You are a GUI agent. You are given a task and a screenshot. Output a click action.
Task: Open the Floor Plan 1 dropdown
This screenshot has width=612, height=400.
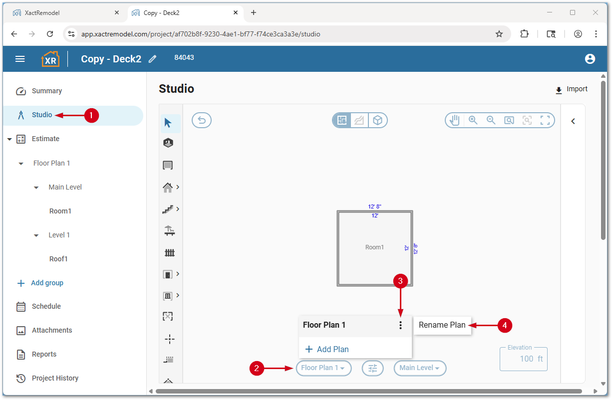(323, 368)
